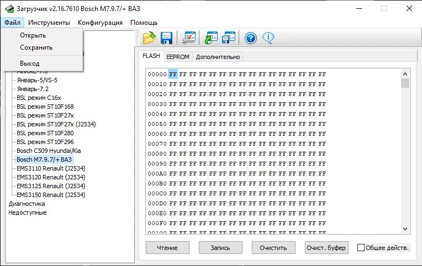
Task: Switch to the EEPROM tab
Action: [178, 57]
